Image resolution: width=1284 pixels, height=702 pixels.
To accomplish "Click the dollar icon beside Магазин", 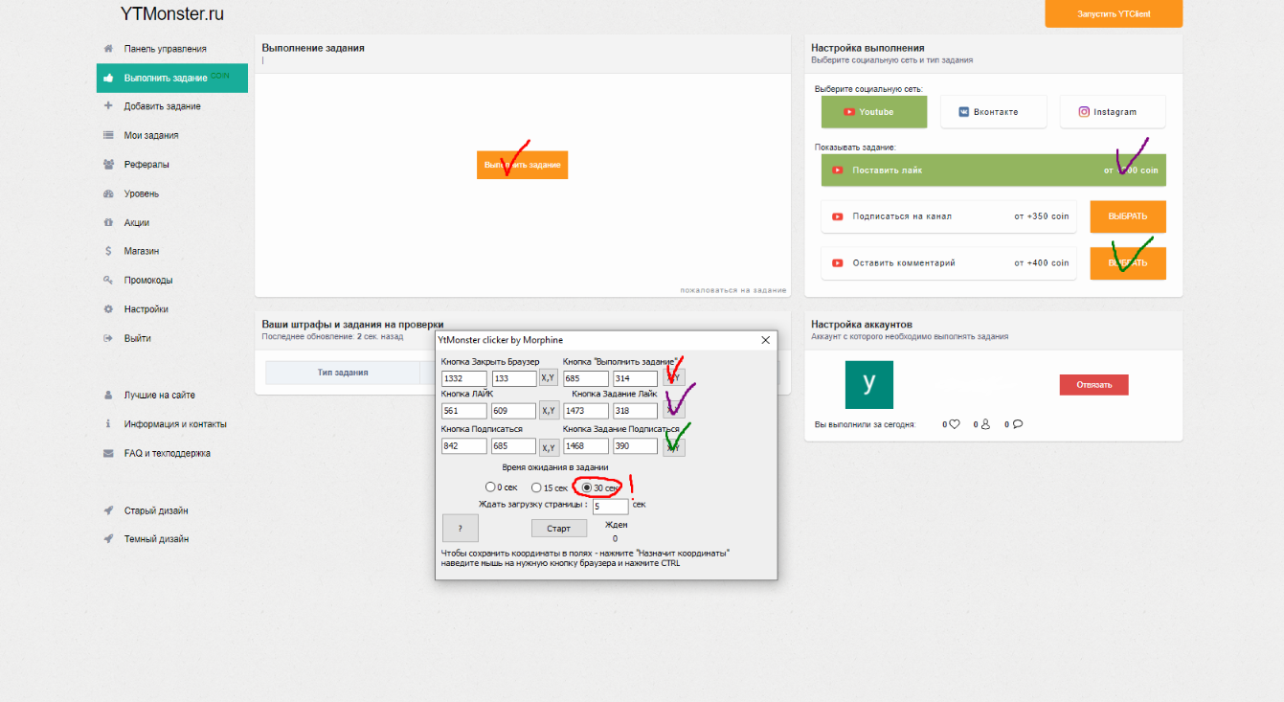I will [x=108, y=251].
